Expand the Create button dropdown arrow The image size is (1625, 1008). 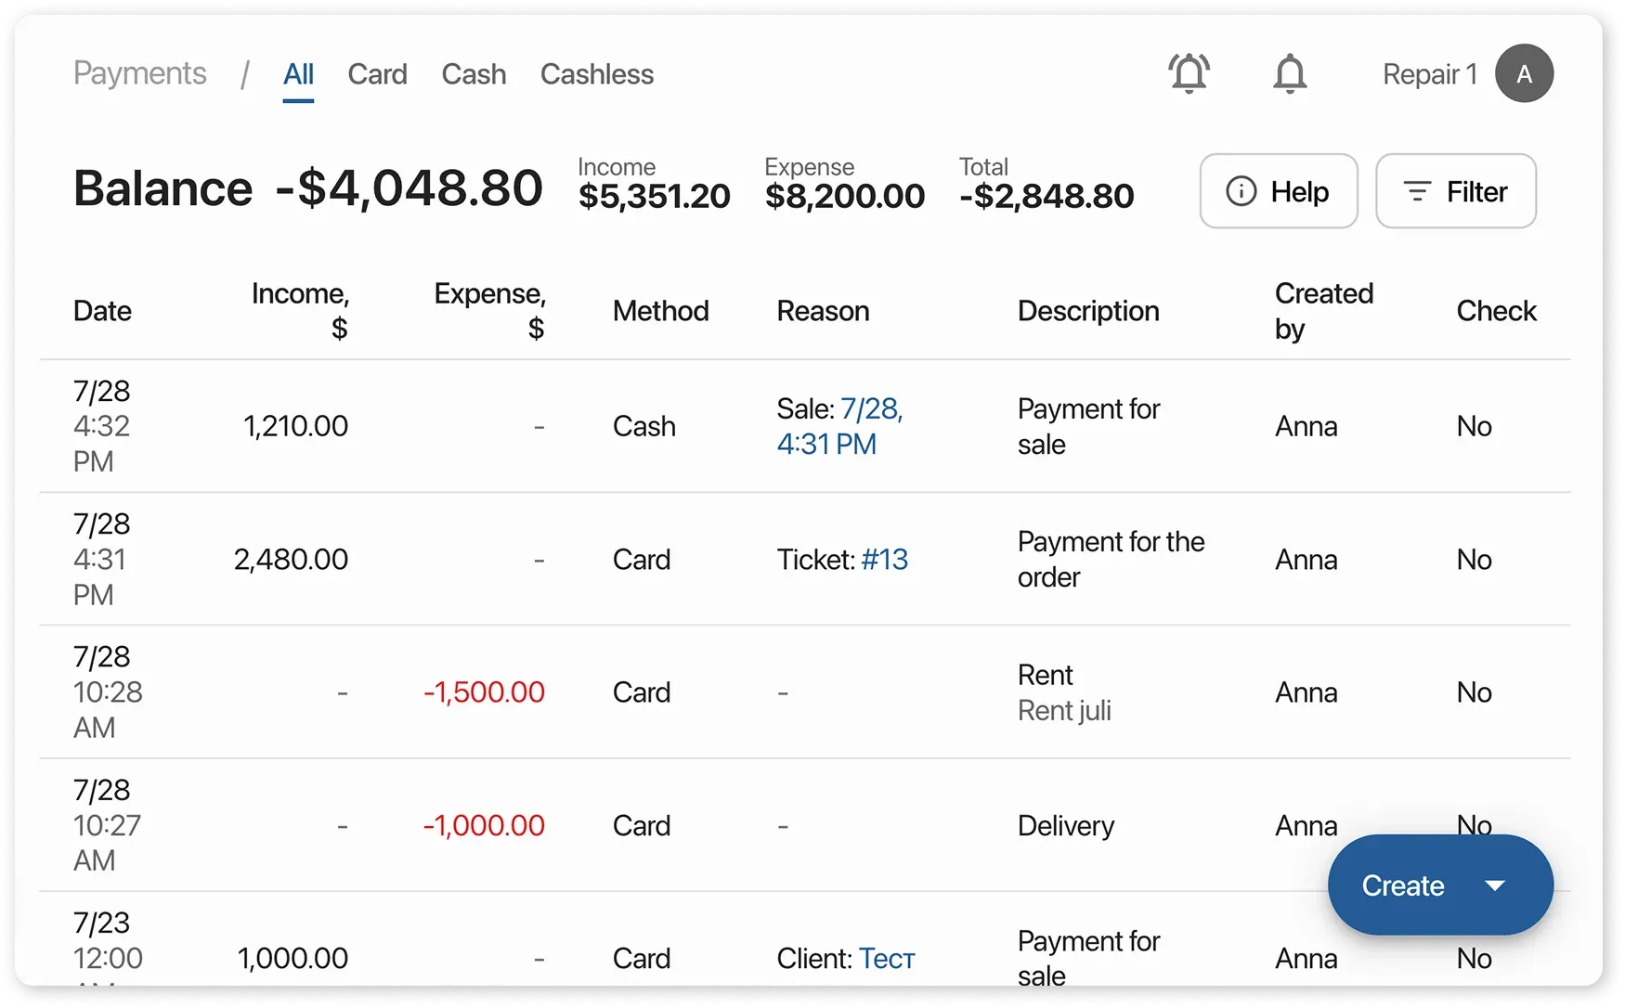1496,885
